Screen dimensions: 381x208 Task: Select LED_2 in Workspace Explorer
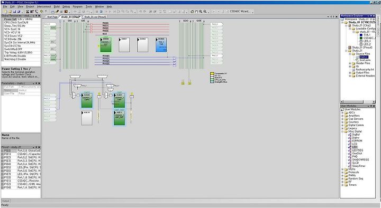[367, 44]
